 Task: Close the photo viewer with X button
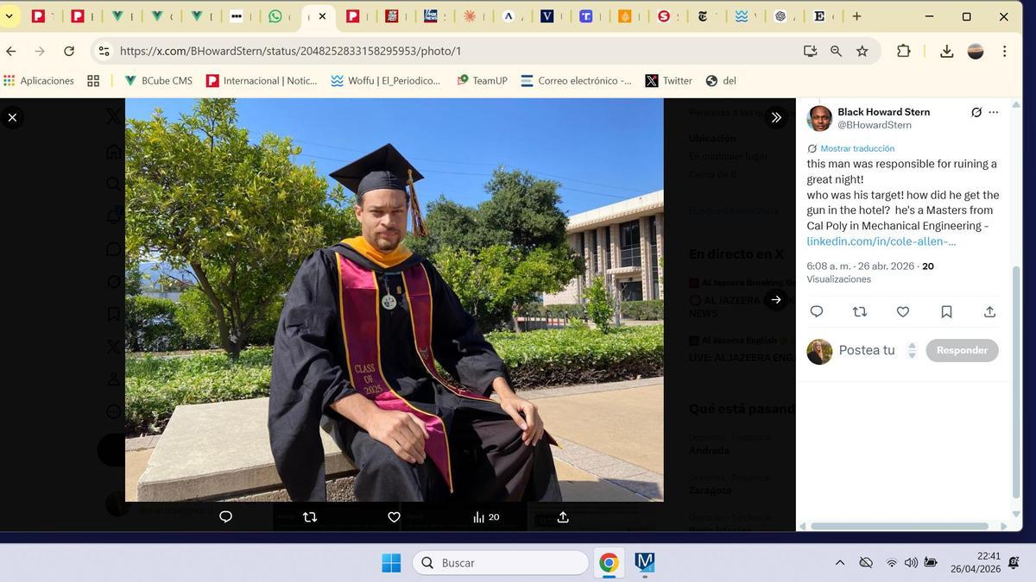click(x=12, y=118)
